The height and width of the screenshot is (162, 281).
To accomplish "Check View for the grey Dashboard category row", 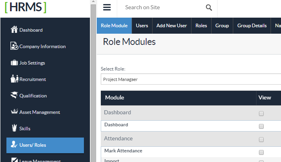I will coord(261,113).
